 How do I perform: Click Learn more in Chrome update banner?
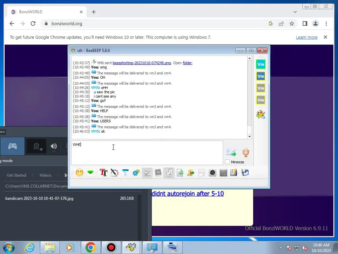point(307,37)
